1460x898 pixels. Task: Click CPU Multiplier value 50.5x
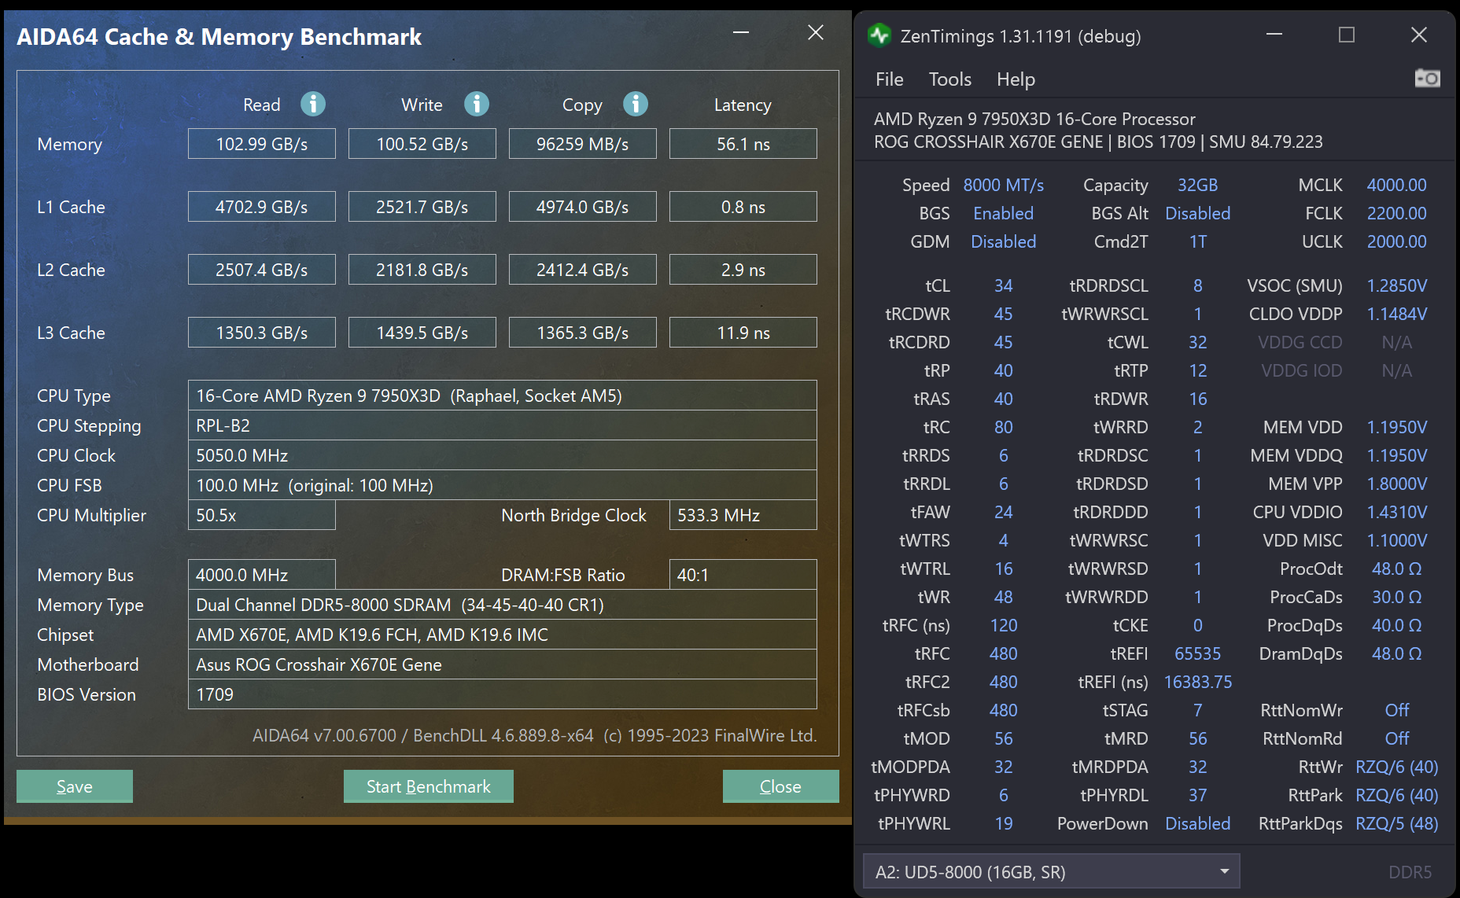tap(262, 515)
